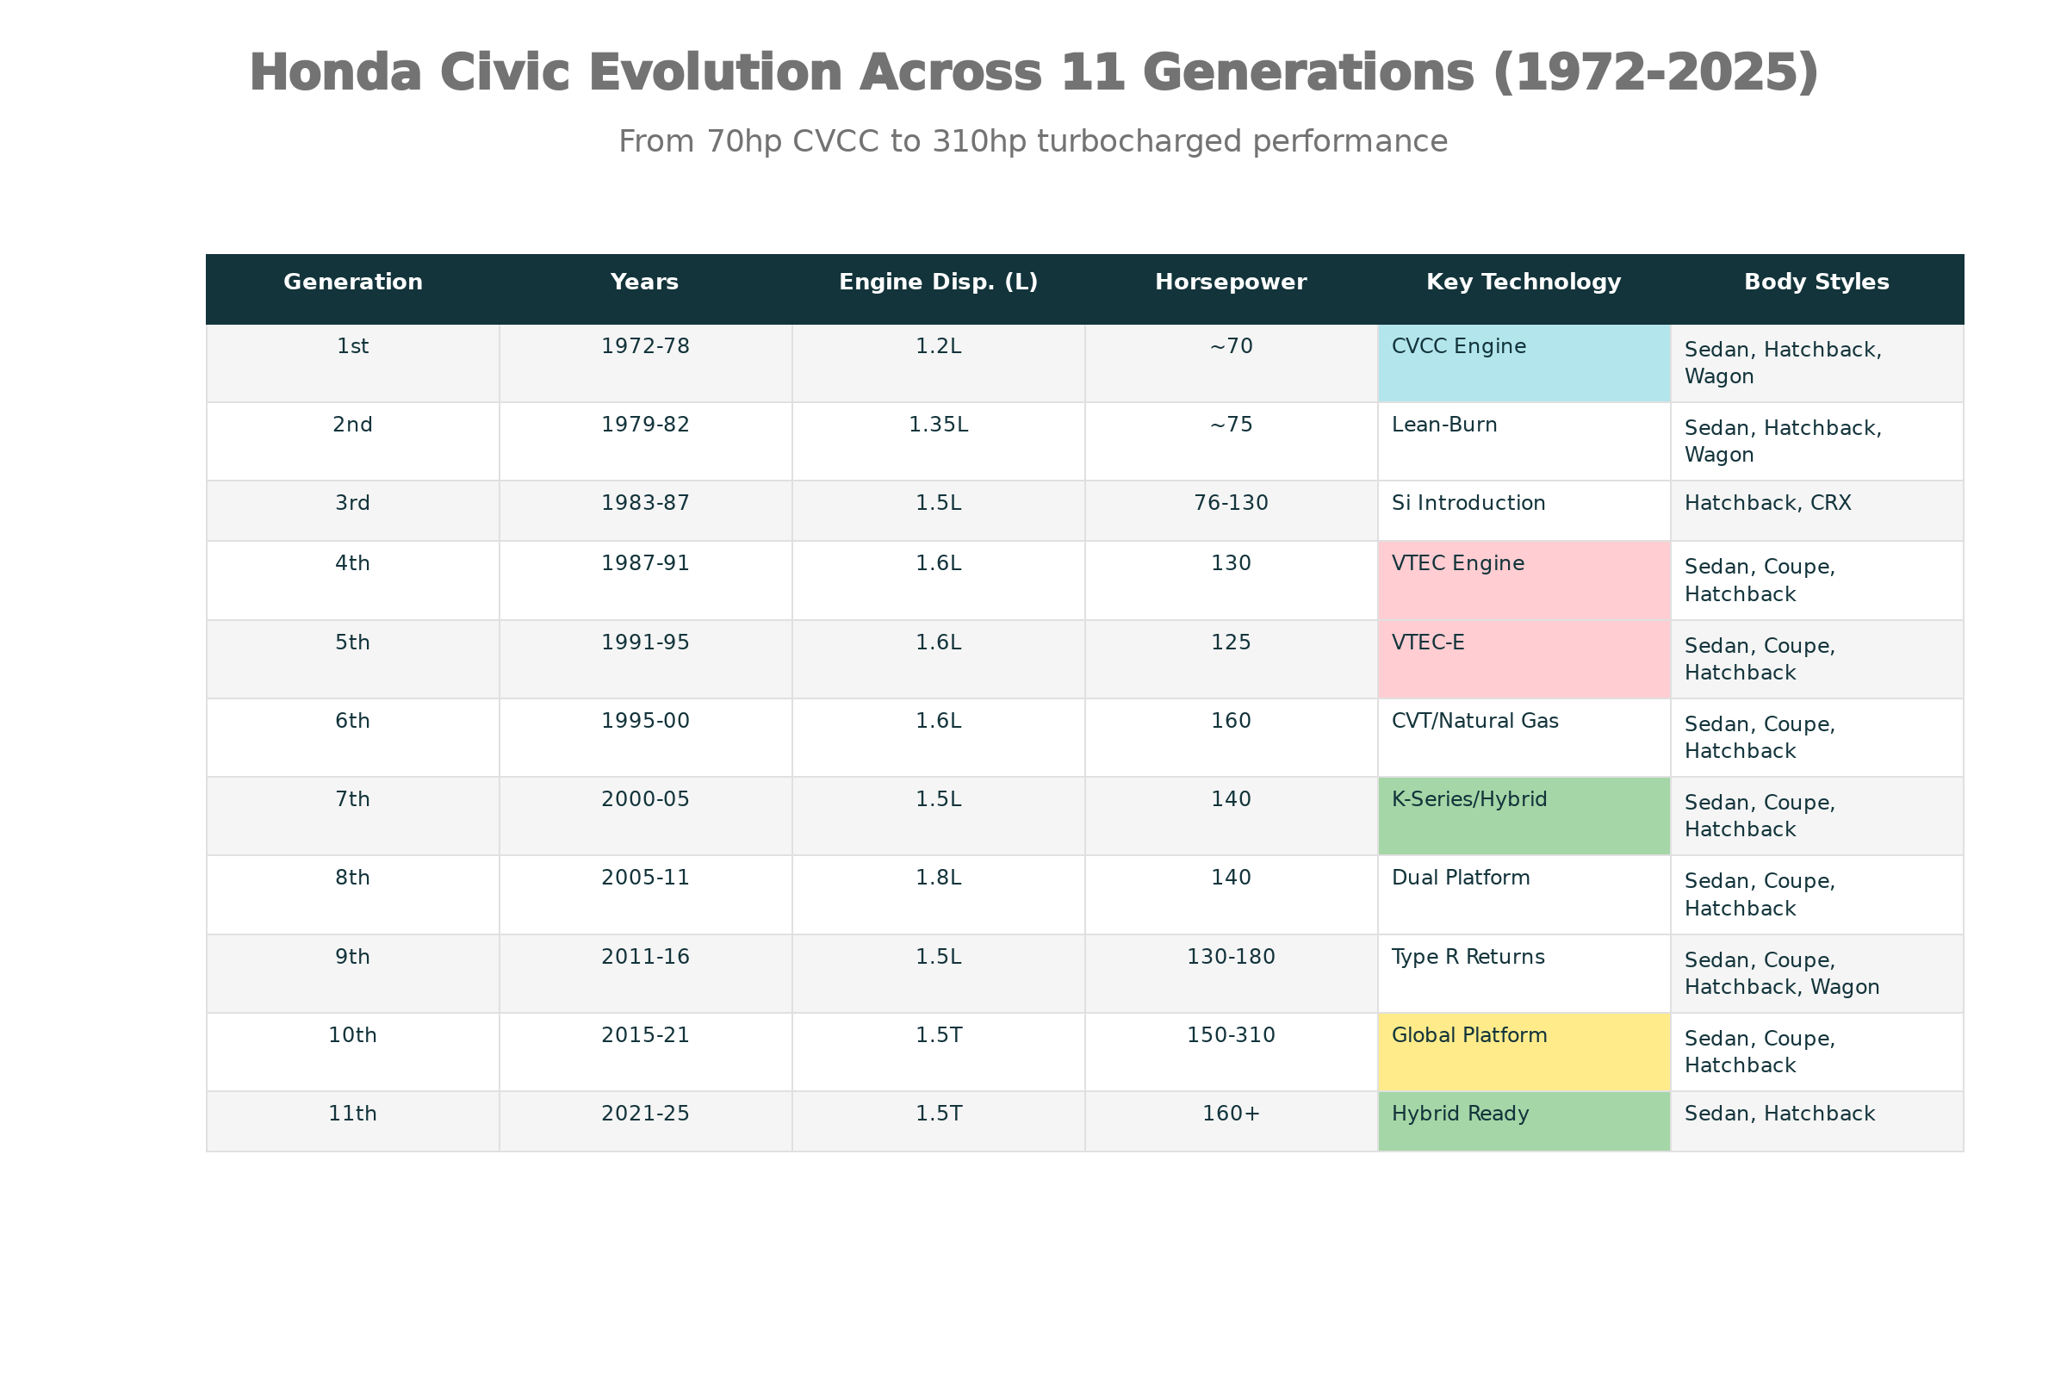Click the Key Technology column header
This screenshot has width=2067, height=1378.
[x=1523, y=282]
